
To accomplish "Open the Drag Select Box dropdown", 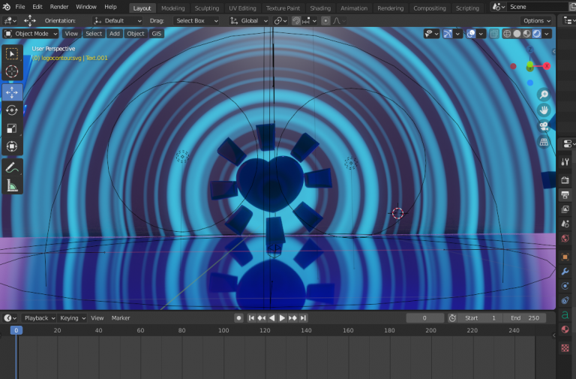I will [196, 21].
